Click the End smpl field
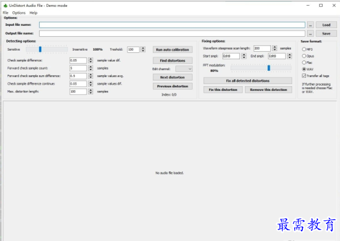The image size is (340, 241). coord(277,56)
